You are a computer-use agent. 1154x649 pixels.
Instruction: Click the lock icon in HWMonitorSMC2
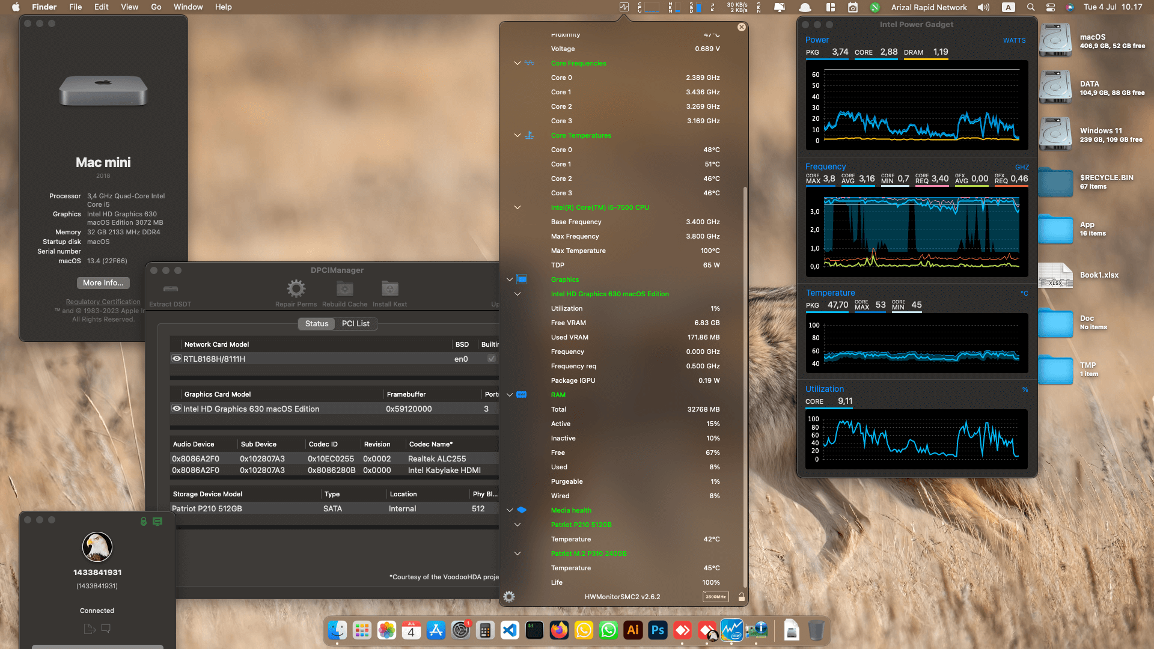pos(741,597)
